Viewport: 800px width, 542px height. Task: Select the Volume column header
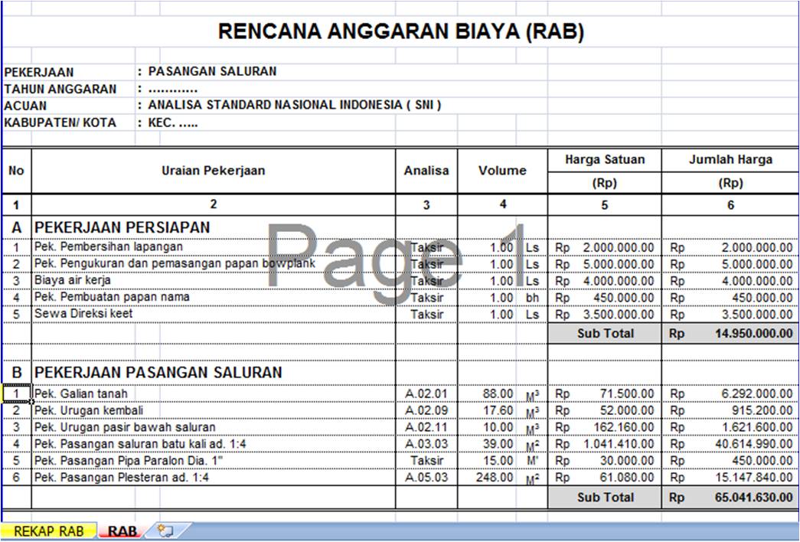tap(501, 170)
